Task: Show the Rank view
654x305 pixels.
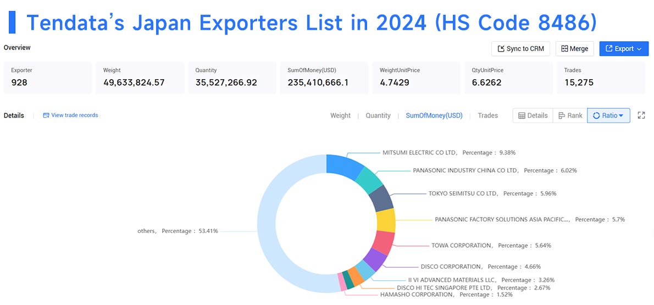Action: pyautogui.click(x=570, y=115)
